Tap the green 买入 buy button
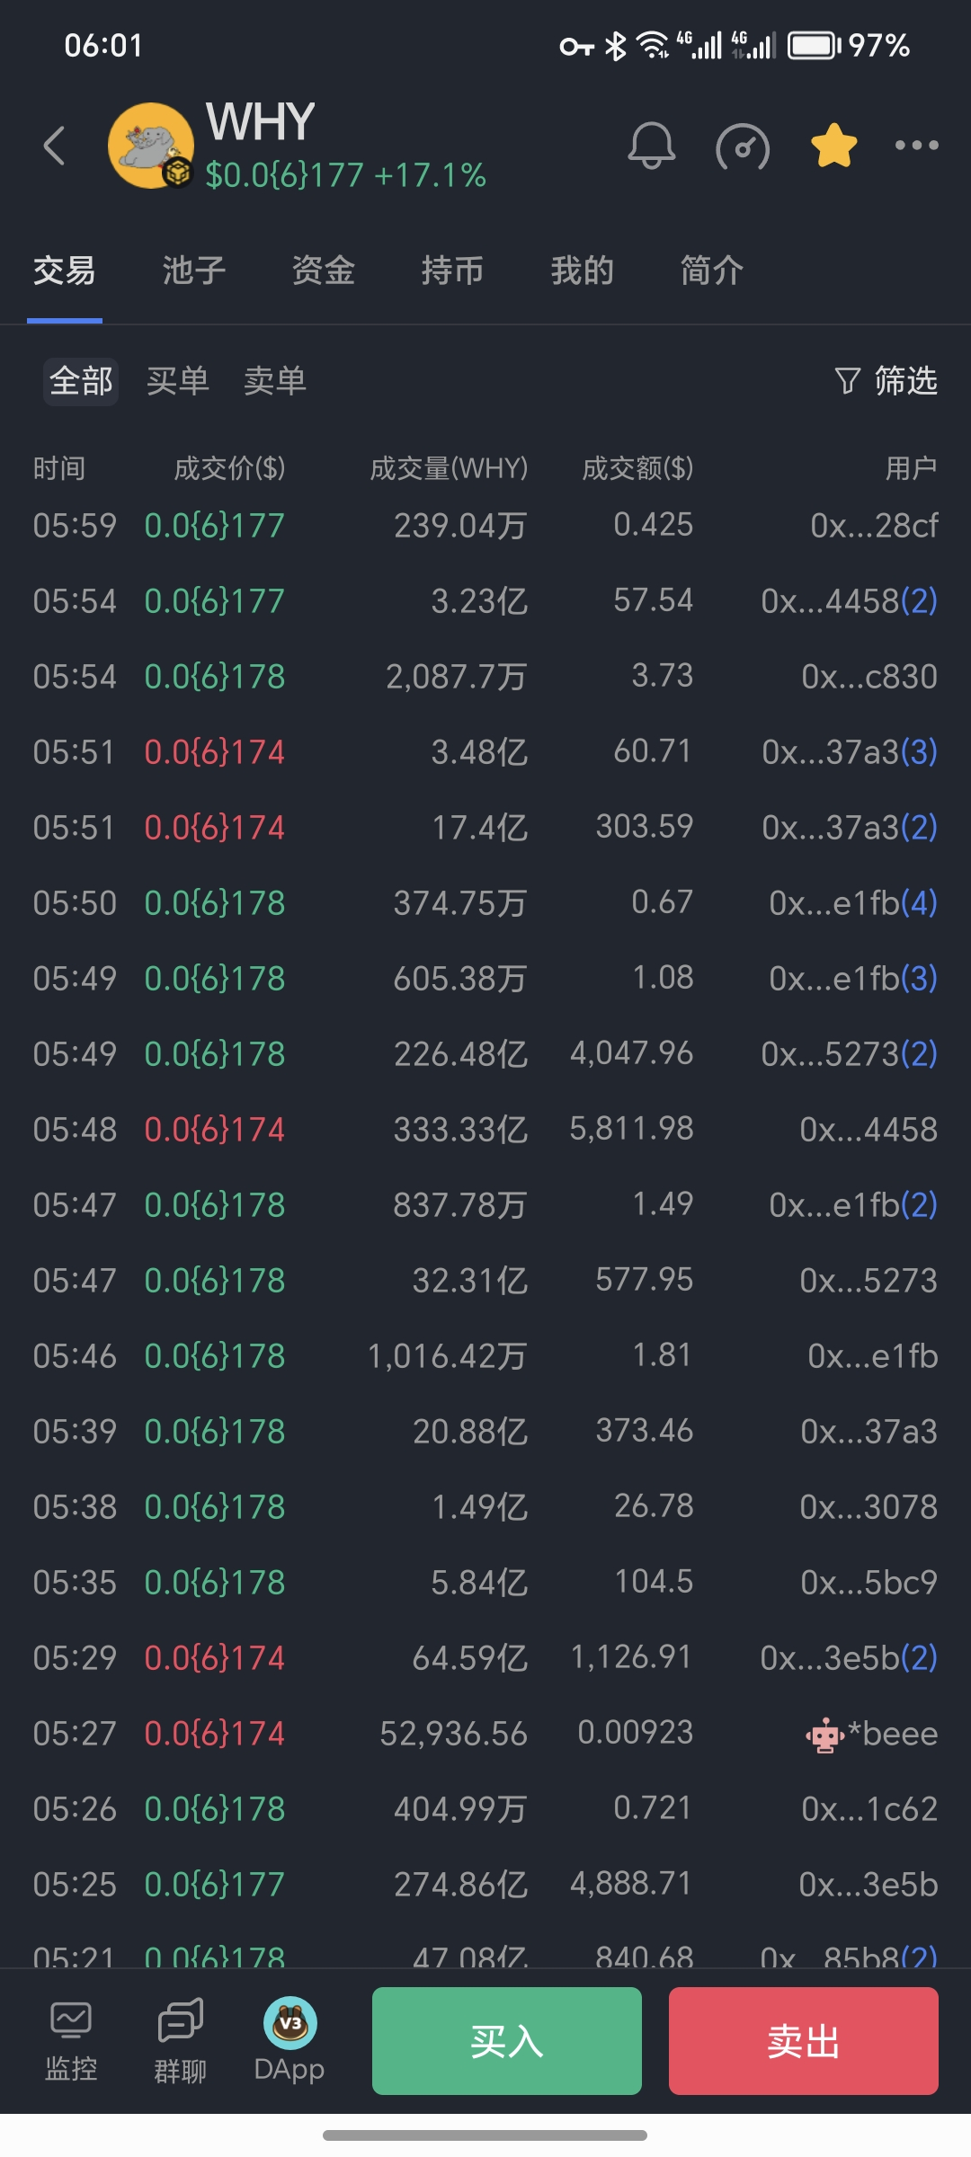971x2157 pixels. point(507,2041)
